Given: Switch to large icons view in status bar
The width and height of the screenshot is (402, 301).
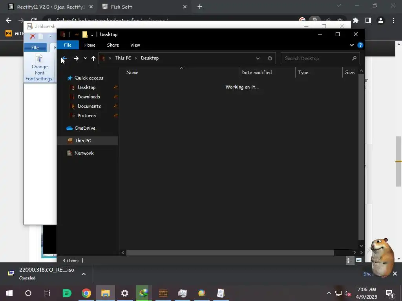Looking at the screenshot, I should (x=359, y=260).
